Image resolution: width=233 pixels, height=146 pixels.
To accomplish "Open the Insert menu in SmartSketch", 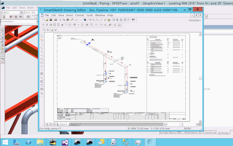I will tap(70, 15).
